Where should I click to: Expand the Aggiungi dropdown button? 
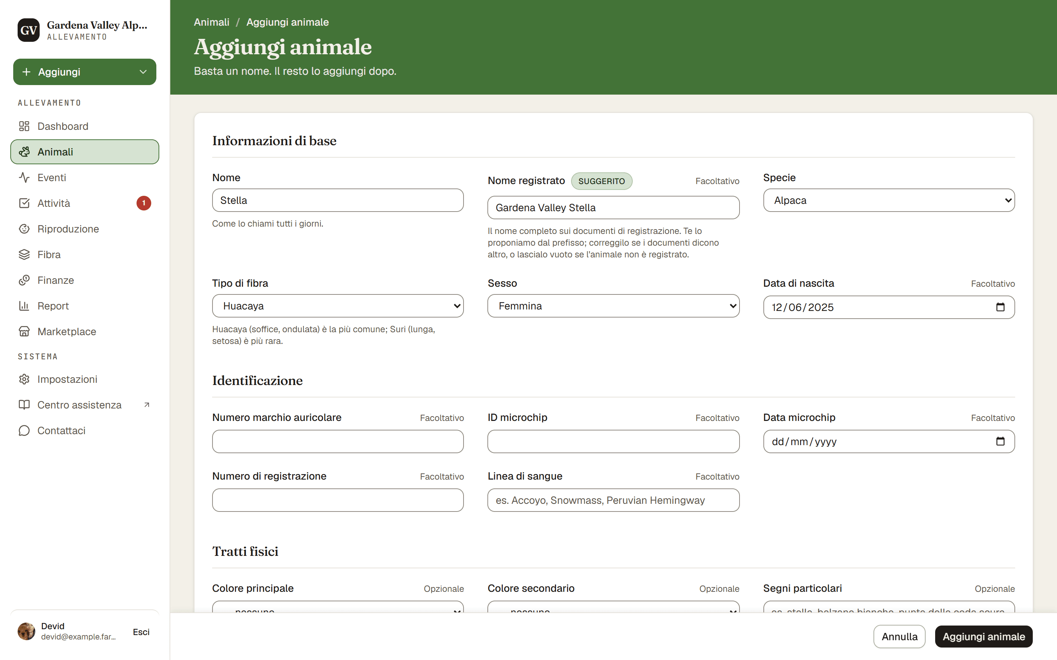click(85, 72)
